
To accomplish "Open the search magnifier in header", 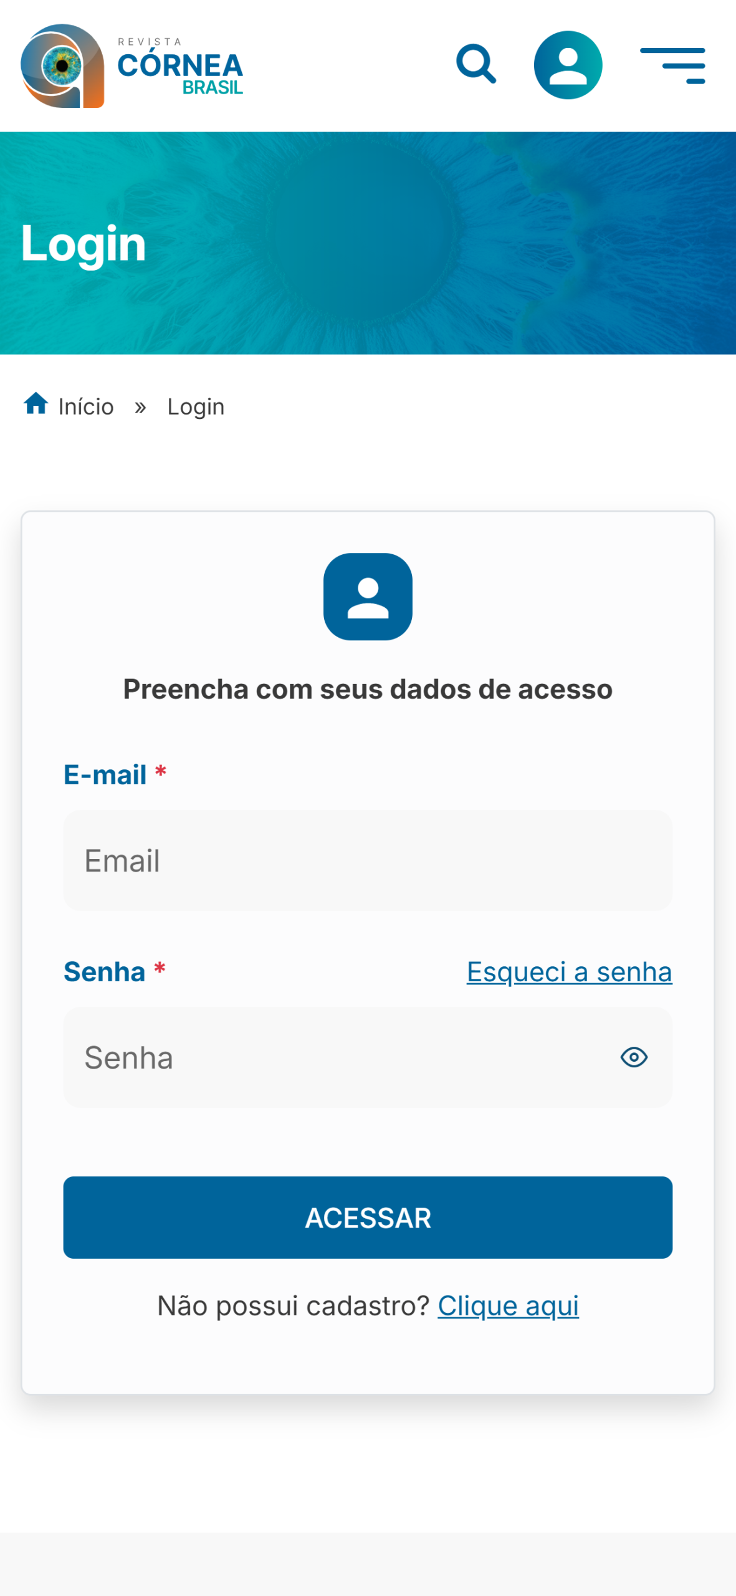I will point(476,64).
